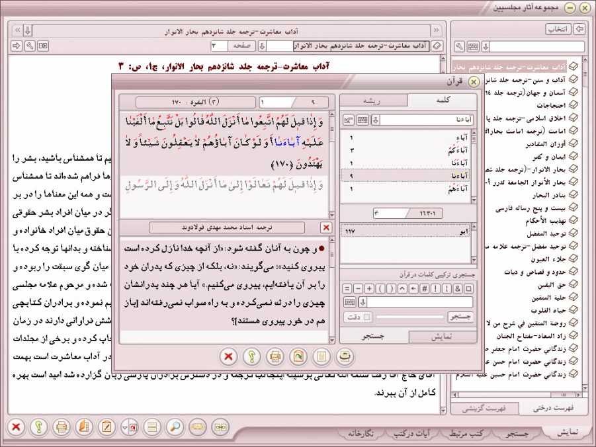Insert the ampersand operator in combined search
This screenshot has height=447, width=596.
coord(458,288)
